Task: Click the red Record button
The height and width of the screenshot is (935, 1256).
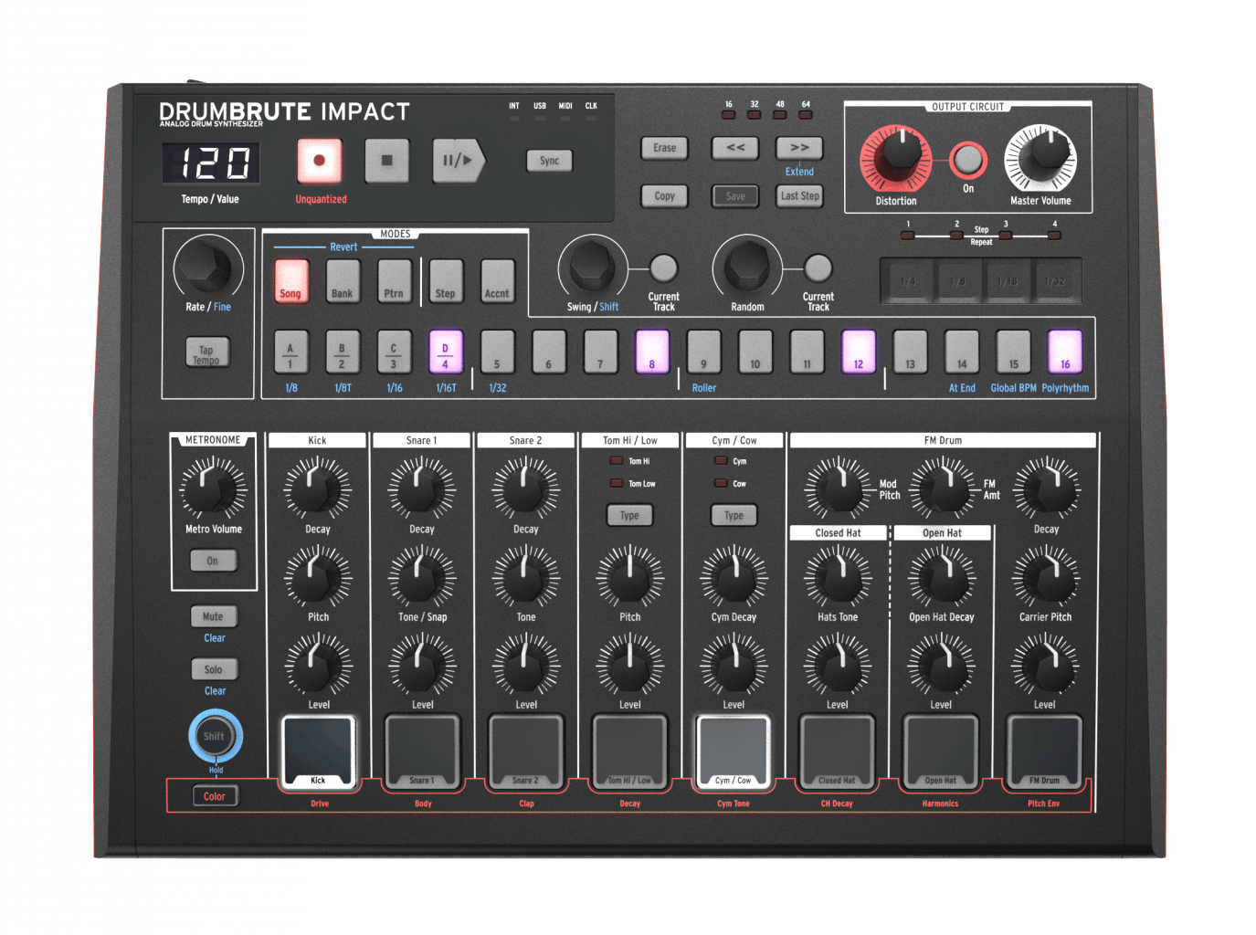Action: (319, 161)
